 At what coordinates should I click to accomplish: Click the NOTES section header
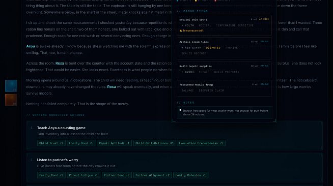tap(186, 103)
